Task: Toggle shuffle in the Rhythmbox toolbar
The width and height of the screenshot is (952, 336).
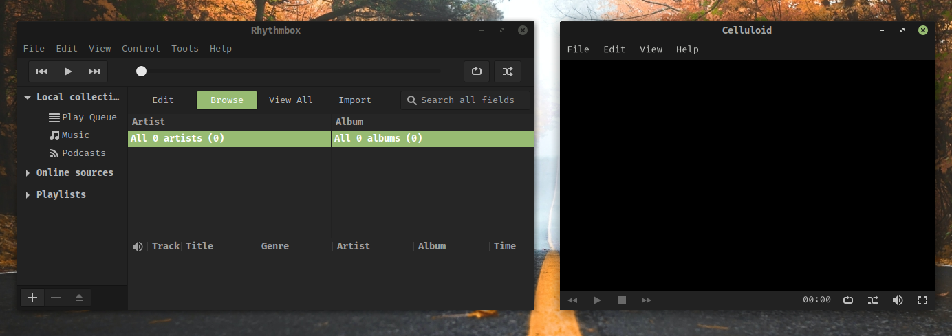Action: coord(508,71)
